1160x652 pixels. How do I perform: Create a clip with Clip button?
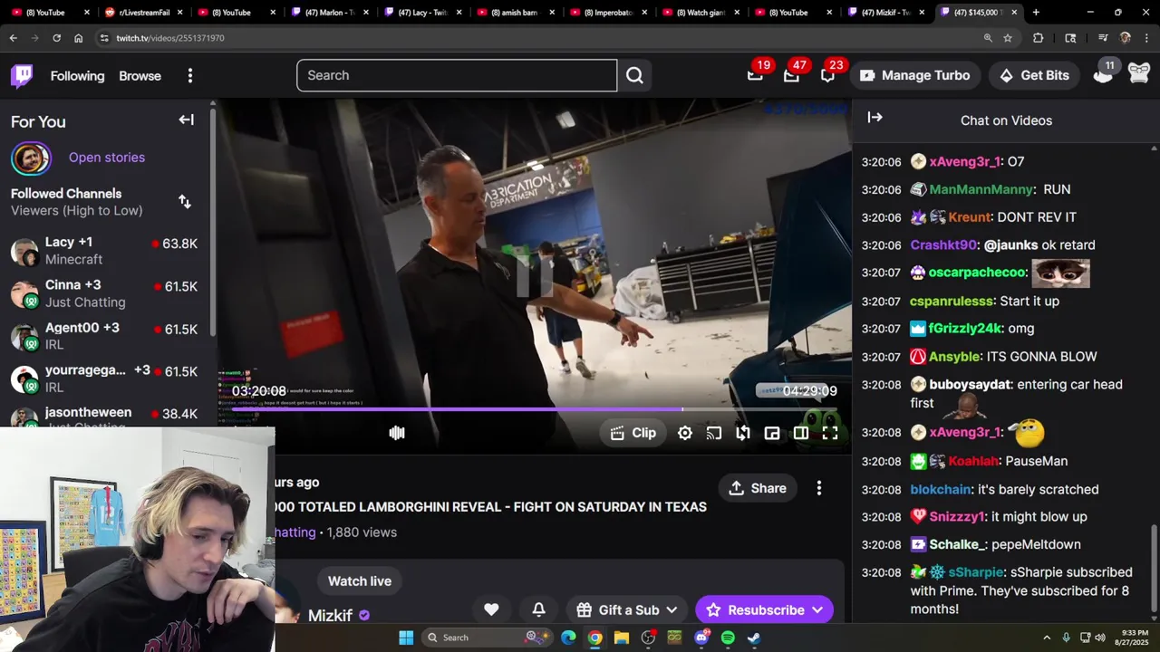[633, 433]
